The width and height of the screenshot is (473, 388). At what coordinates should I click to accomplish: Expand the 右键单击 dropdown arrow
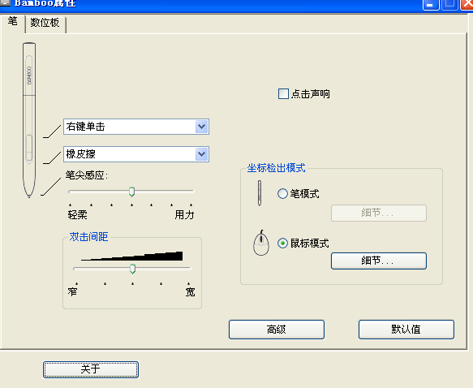[x=201, y=127]
